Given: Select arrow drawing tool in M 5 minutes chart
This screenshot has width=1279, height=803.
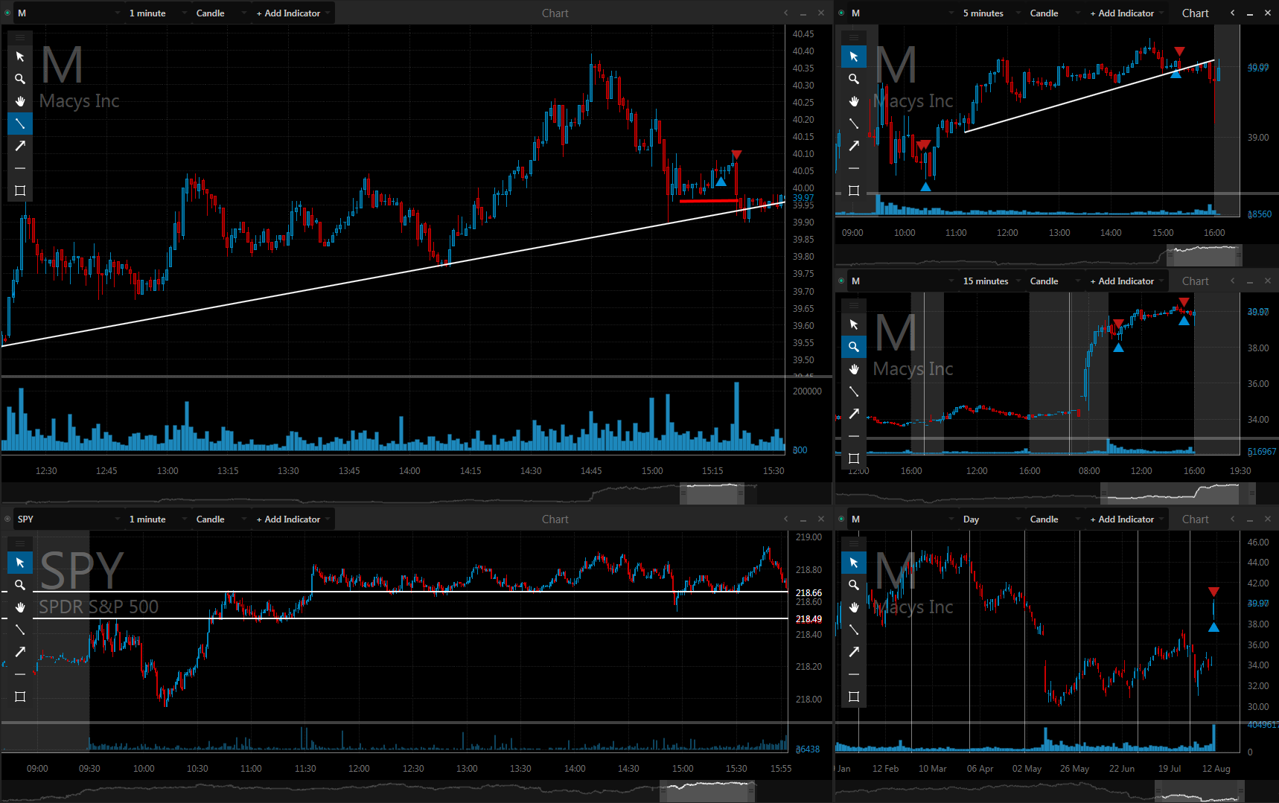Looking at the screenshot, I should tap(854, 146).
